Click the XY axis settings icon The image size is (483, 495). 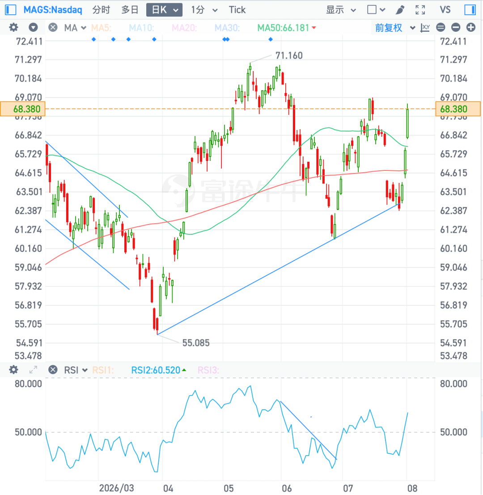click(x=425, y=27)
